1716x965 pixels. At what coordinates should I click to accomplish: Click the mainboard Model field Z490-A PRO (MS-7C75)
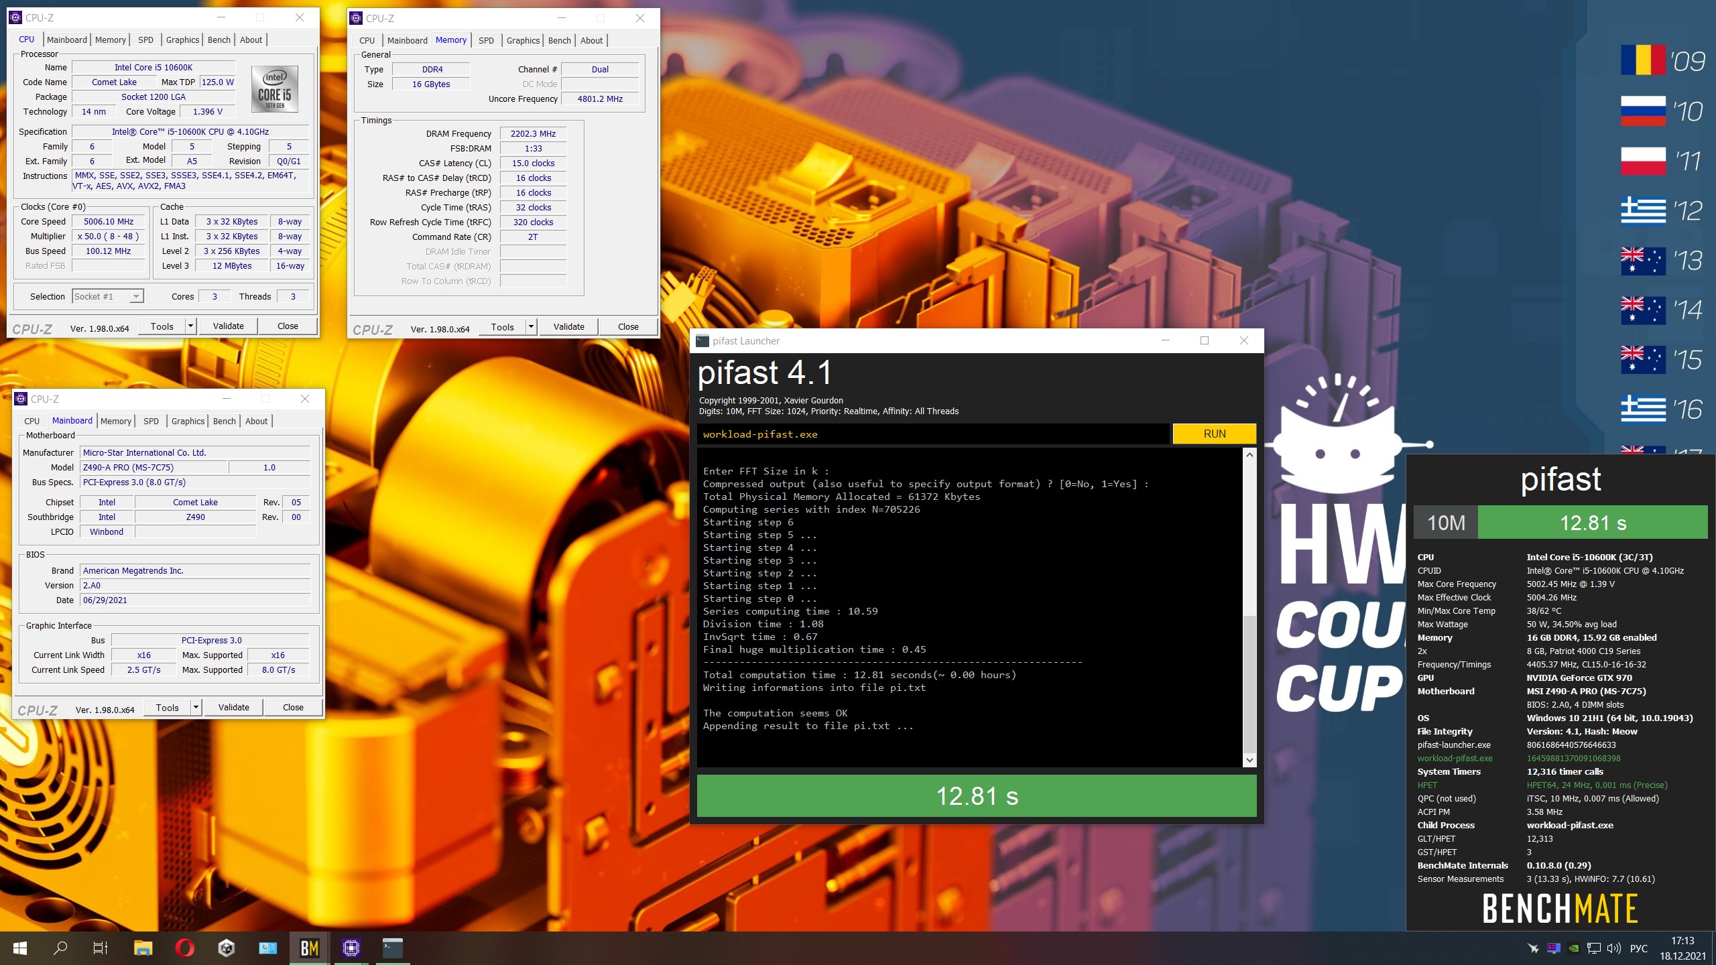[x=154, y=468]
